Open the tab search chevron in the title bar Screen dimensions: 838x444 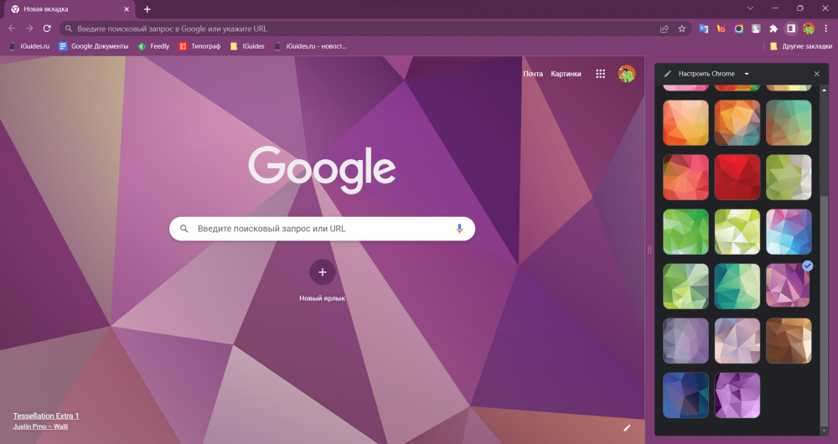pyautogui.click(x=750, y=8)
